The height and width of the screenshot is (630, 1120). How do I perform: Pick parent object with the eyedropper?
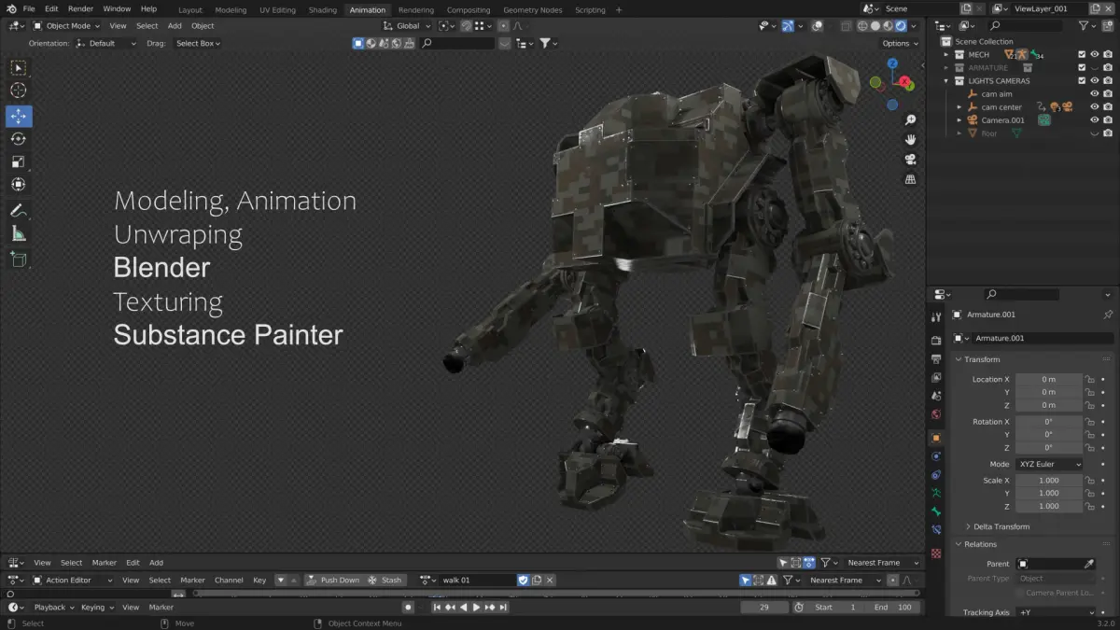click(1088, 564)
